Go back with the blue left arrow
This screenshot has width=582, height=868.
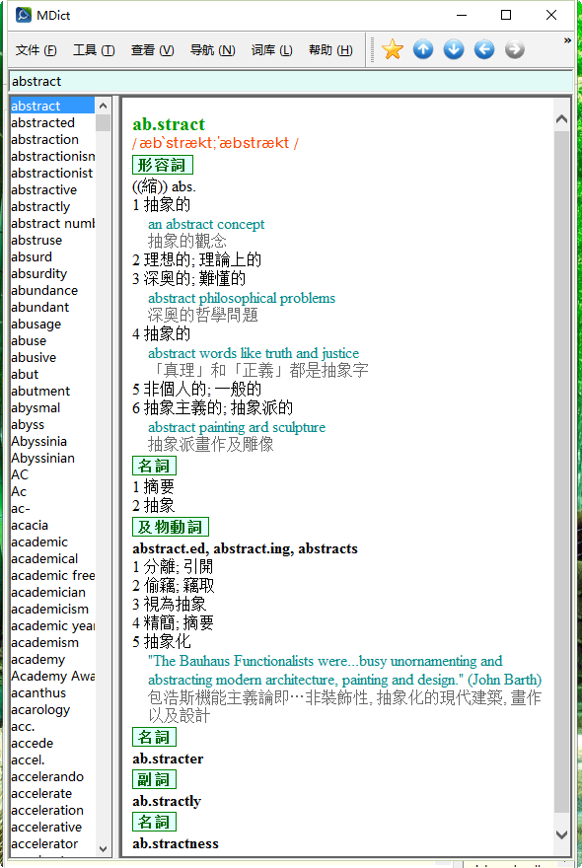coord(484,49)
